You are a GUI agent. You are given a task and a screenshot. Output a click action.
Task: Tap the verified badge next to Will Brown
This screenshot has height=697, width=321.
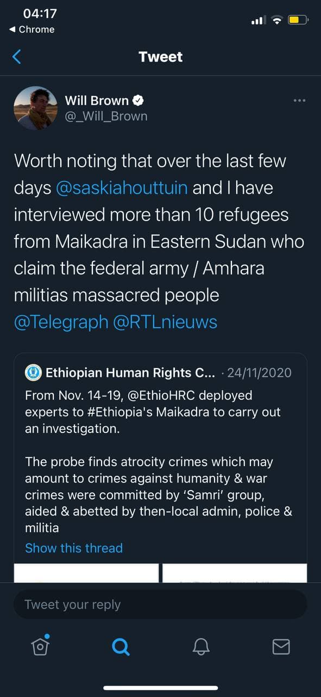click(x=139, y=100)
